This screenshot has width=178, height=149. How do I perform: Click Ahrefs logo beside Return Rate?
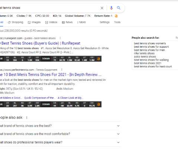116,16
